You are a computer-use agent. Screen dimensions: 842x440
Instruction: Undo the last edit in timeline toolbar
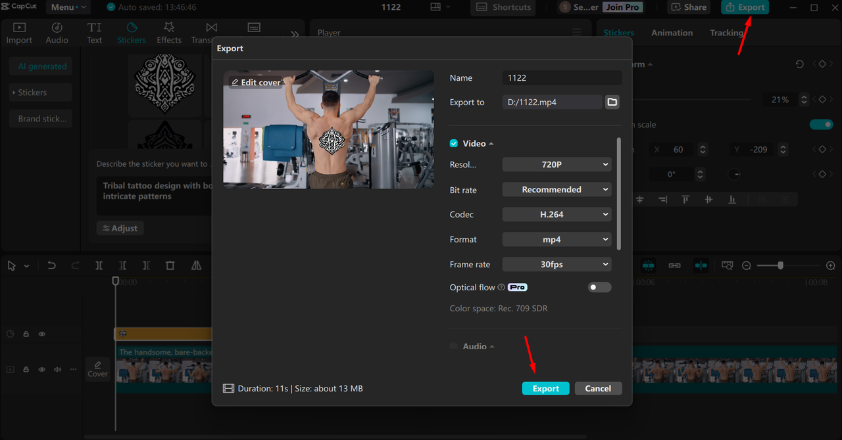51,266
